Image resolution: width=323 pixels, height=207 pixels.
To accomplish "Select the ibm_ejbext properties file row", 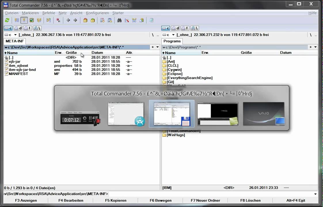I will point(69,66).
